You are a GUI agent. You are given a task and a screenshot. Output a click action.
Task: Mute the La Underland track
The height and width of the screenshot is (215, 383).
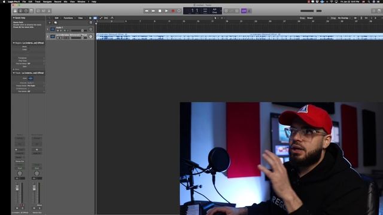tap(57, 38)
